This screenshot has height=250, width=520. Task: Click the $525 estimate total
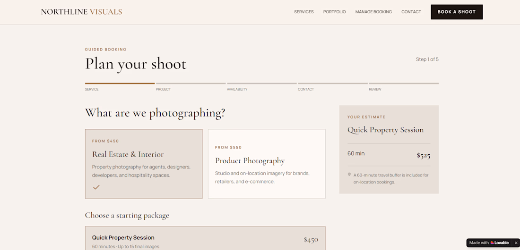(424, 155)
